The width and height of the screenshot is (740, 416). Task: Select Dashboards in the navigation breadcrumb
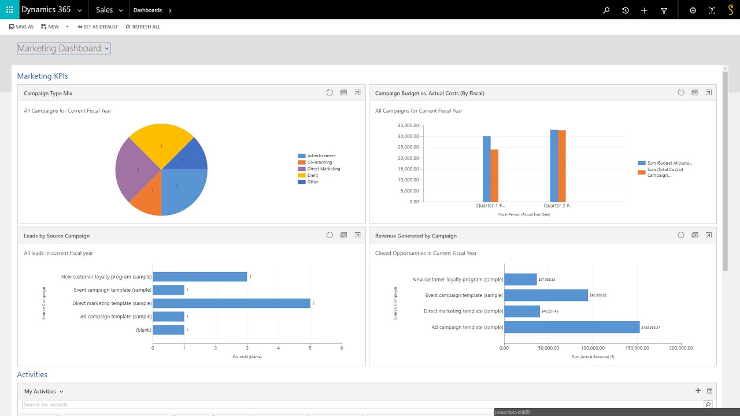coord(148,10)
